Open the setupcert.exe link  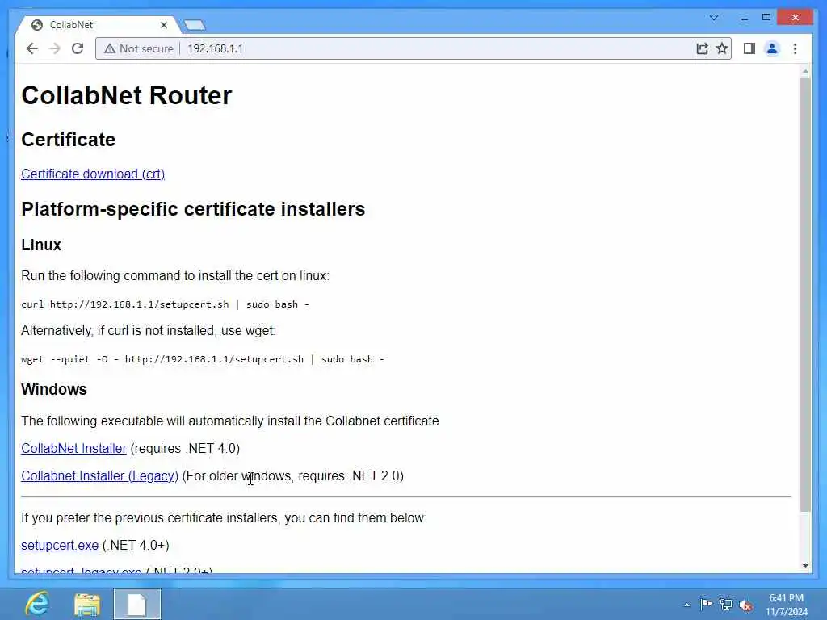click(x=60, y=545)
